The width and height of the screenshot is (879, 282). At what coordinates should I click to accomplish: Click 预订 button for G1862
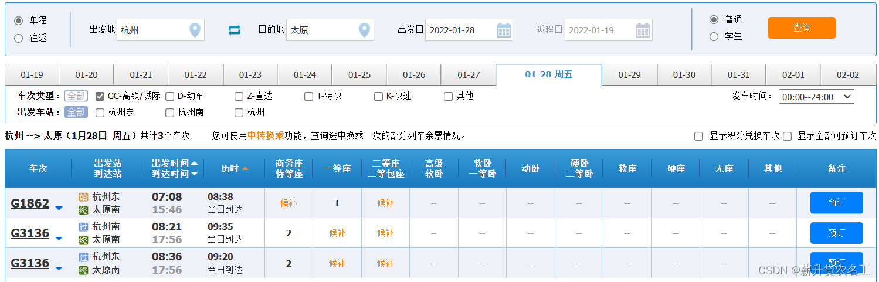tap(837, 203)
